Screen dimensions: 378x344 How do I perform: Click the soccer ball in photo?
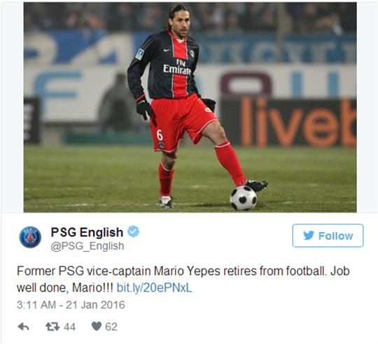coord(243,199)
